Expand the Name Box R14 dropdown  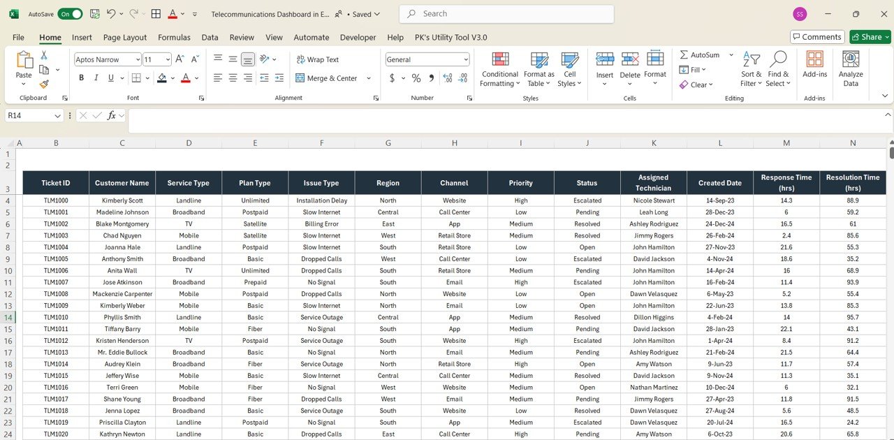pyautogui.click(x=57, y=116)
